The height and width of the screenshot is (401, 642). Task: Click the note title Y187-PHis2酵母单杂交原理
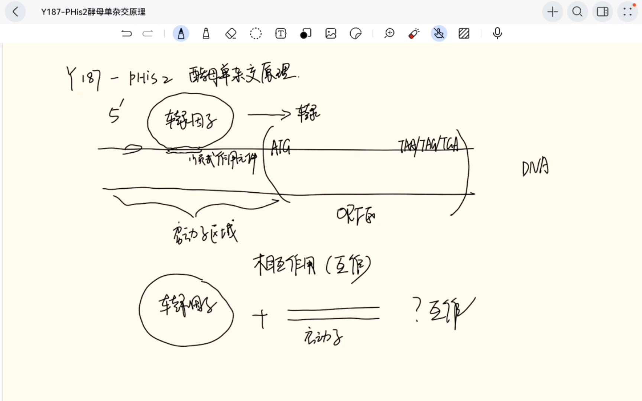(93, 12)
